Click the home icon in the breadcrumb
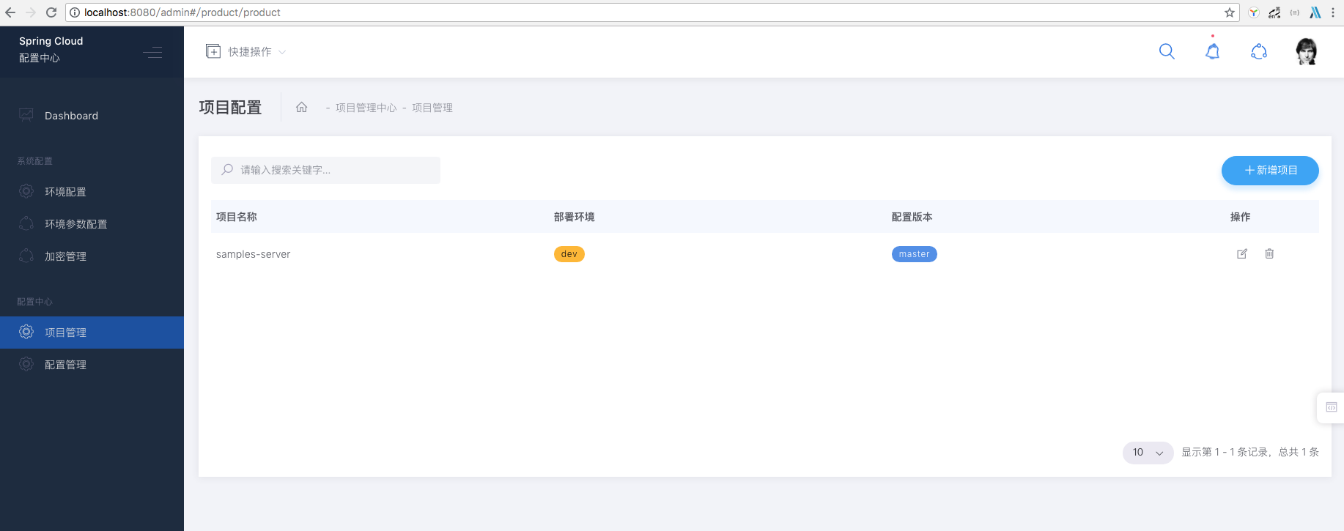This screenshot has height=531, width=1344. [301, 107]
